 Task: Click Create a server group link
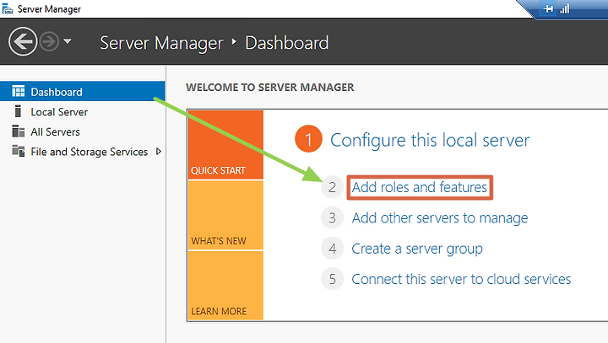coord(417,249)
